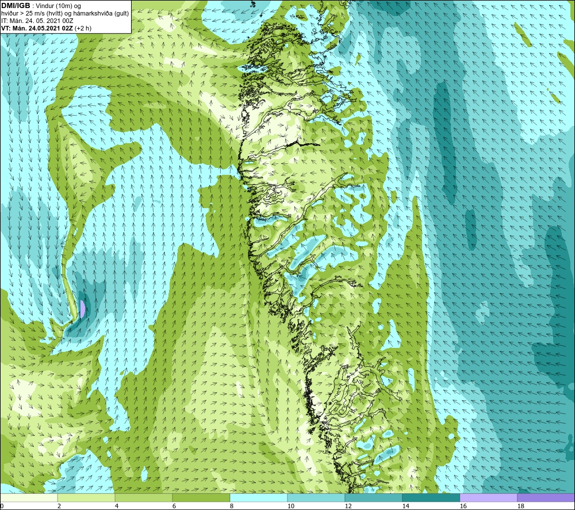The width and height of the screenshot is (575, 510).
Task: Click the 16–18 m/s light purple legend swatch
Action: tap(488, 497)
